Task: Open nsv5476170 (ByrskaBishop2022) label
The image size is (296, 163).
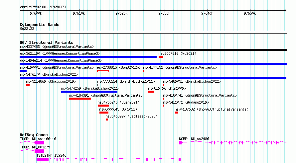Action: pyautogui.click(x=49, y=74)
